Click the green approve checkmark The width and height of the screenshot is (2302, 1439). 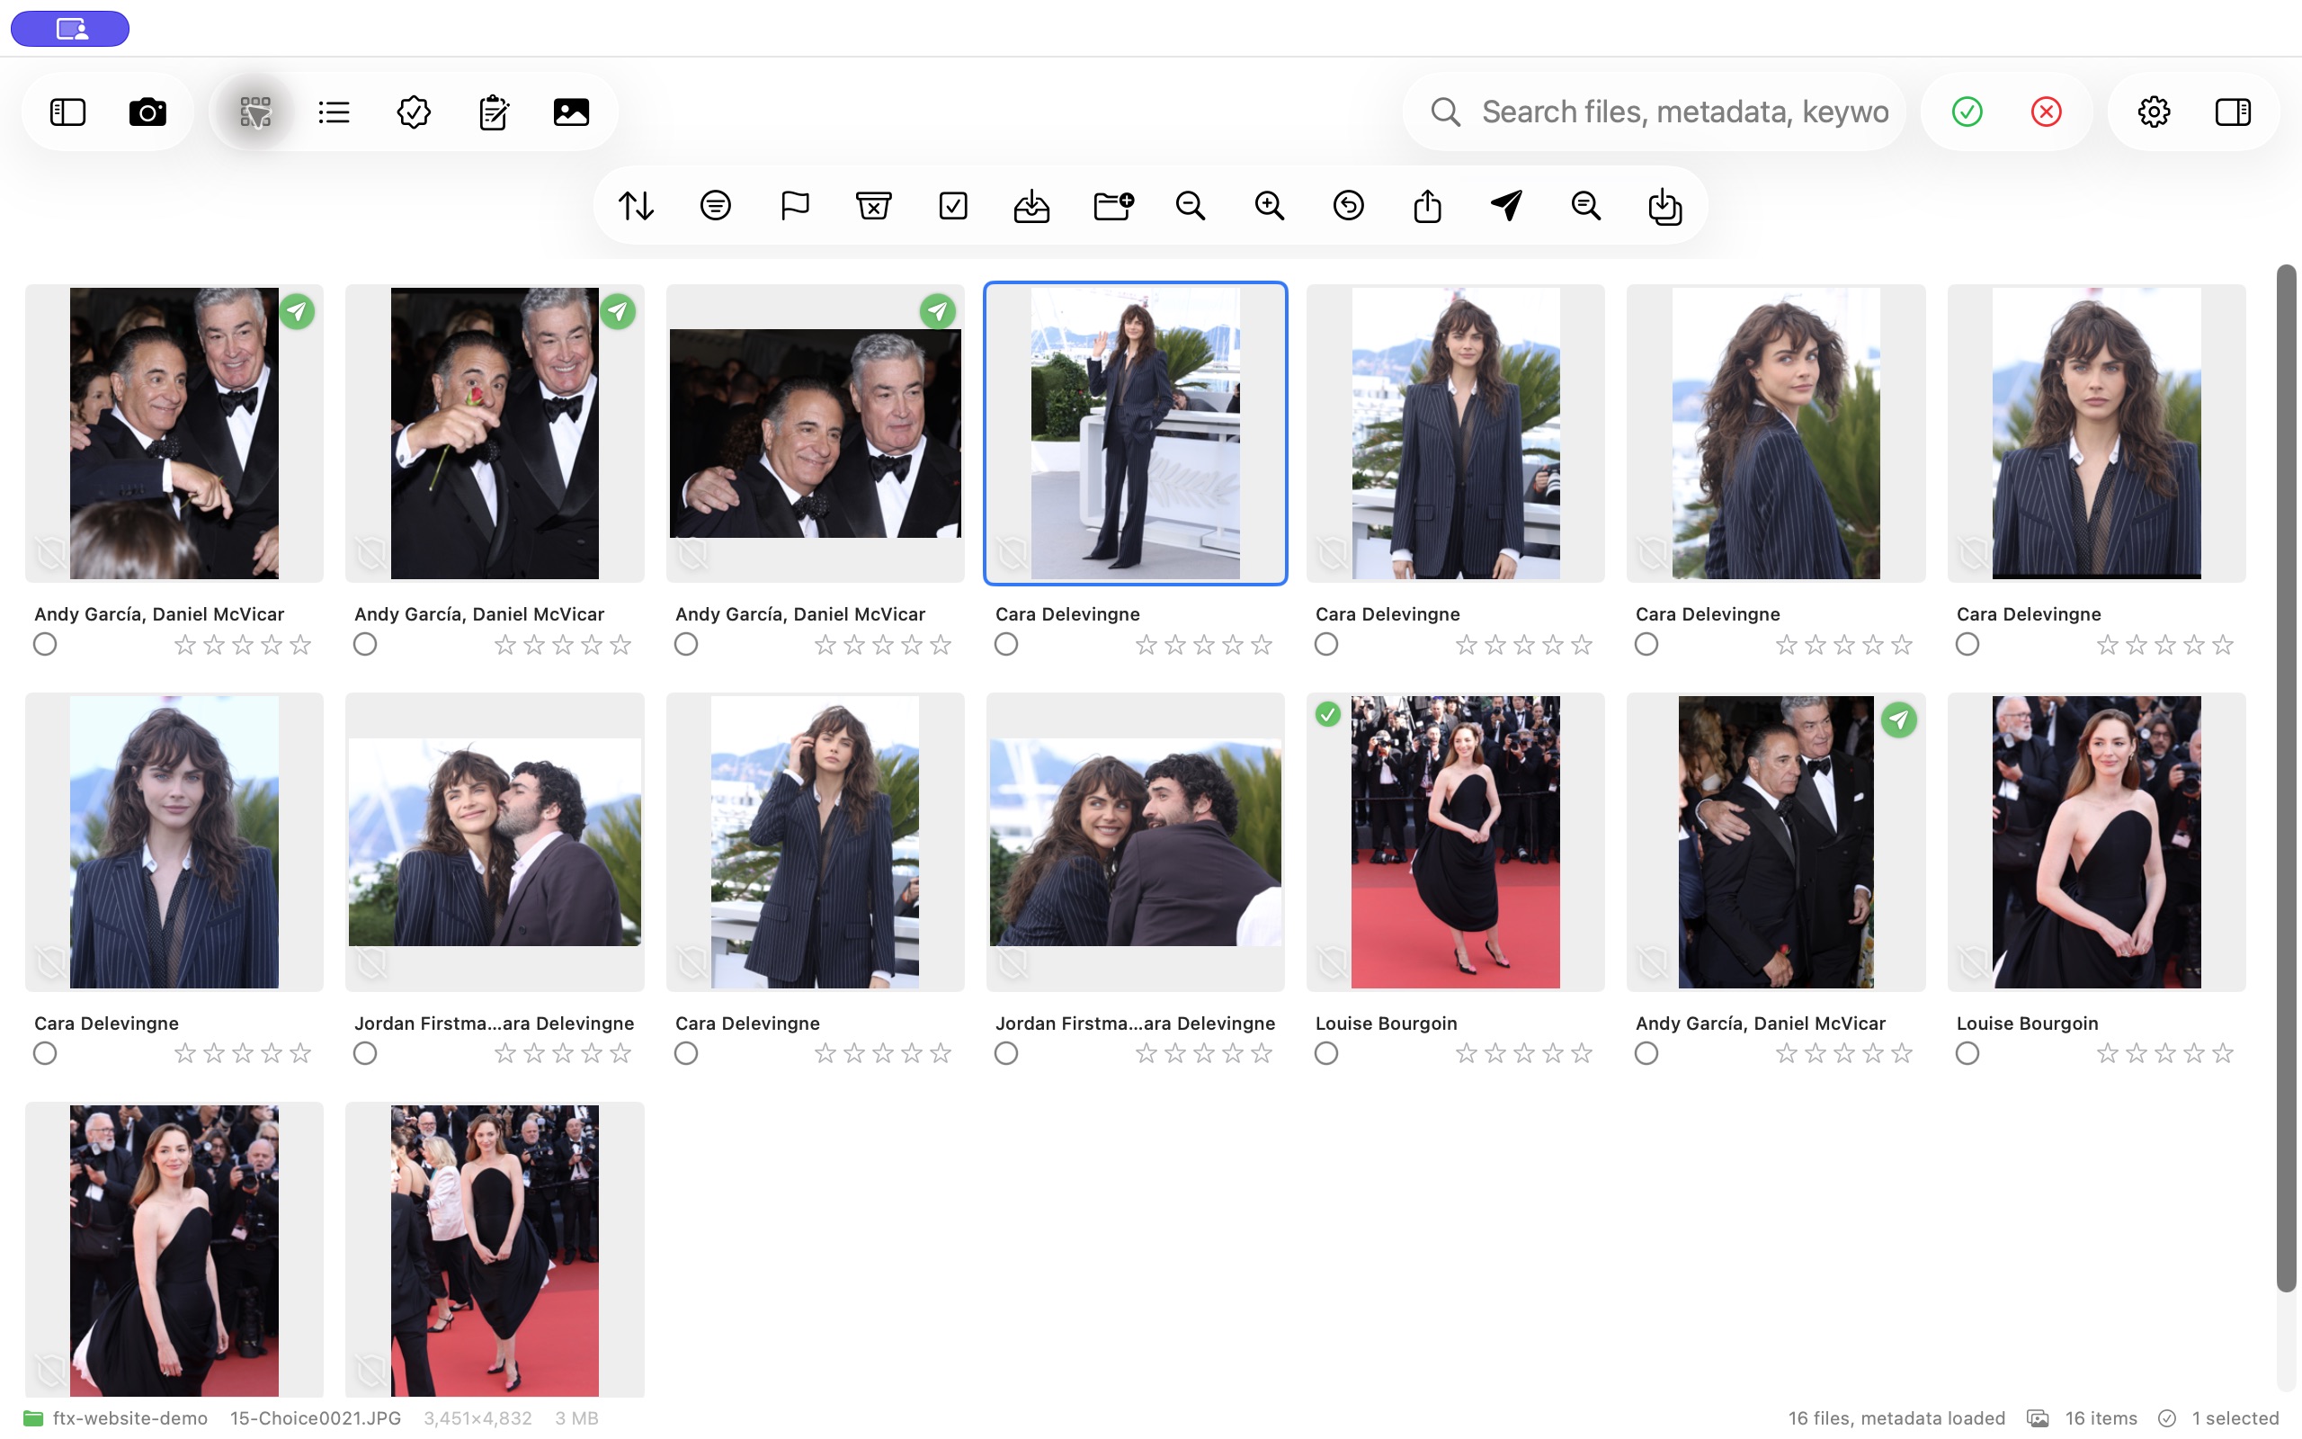(x=1967, y=112)
